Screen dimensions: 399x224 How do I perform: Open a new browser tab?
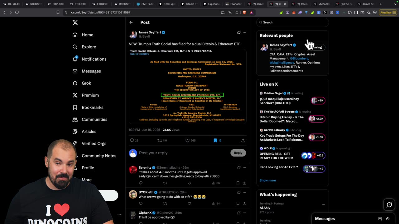[x=381, y=4]
